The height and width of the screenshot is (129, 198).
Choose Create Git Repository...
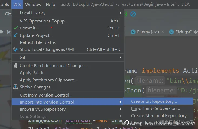pos(158,101)
